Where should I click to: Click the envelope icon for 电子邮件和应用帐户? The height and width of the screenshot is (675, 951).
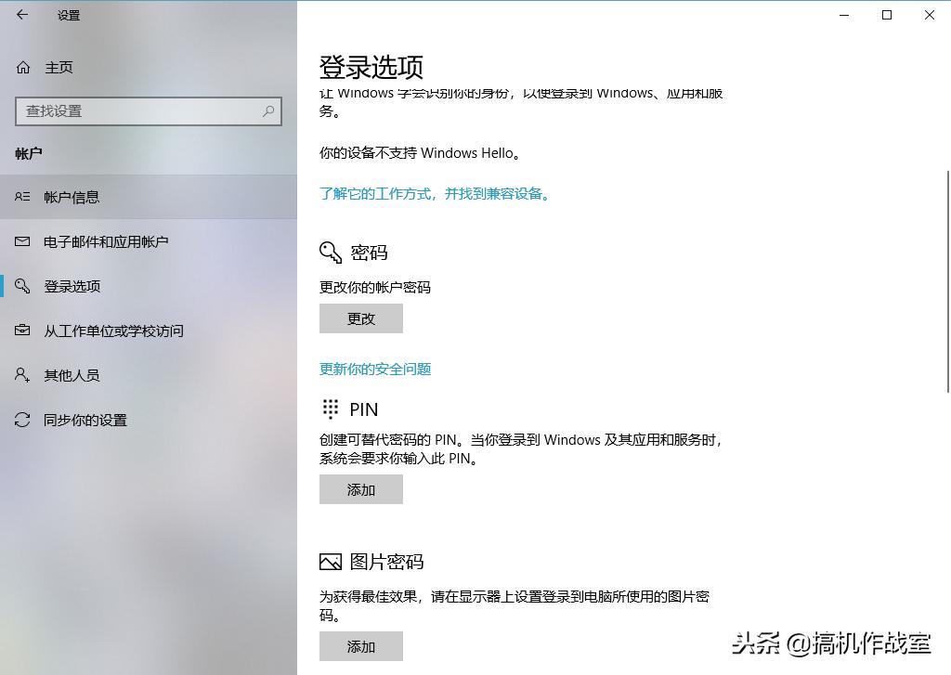[x=23, y=241]
